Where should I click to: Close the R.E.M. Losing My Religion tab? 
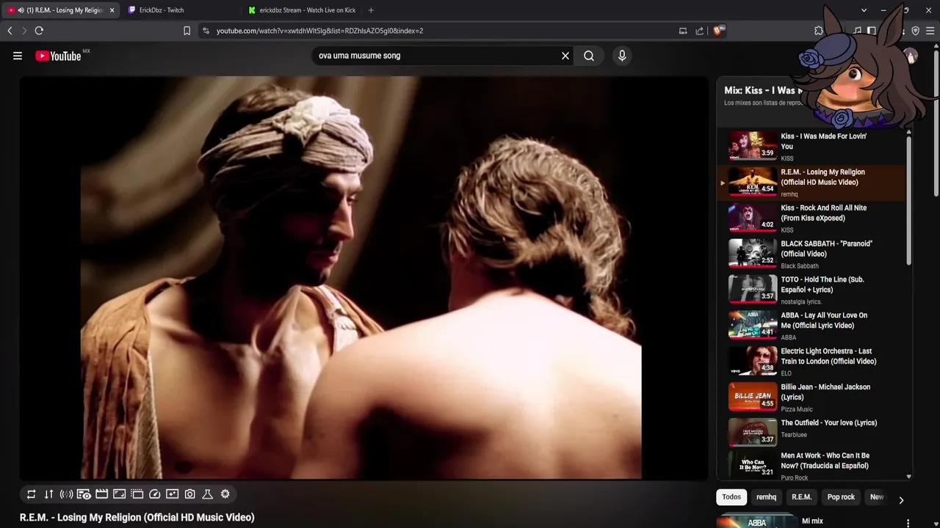(112, 10)
